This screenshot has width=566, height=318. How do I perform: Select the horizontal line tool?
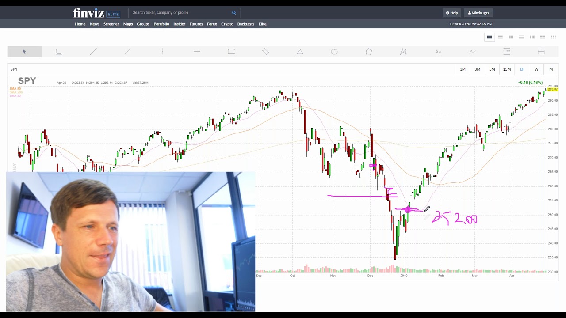(197, 52)
